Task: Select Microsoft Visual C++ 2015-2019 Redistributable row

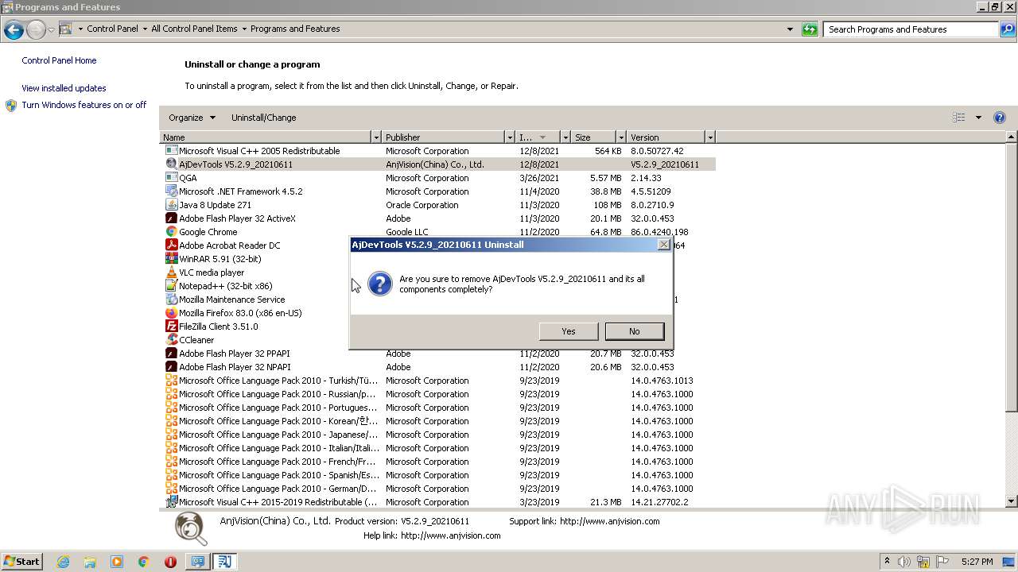Action: [x=439, y=501]
